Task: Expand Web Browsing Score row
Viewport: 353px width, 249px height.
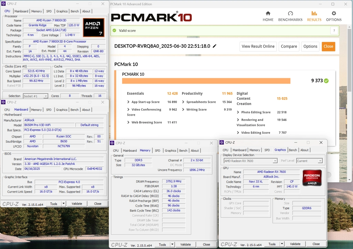Action: (x=128, y=122)
